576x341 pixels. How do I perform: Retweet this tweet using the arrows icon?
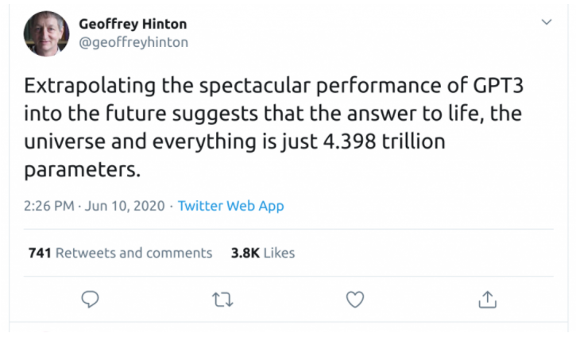tap(223, 299)
